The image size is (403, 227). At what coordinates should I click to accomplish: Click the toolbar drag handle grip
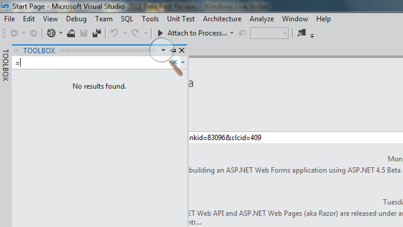point(4,33)
